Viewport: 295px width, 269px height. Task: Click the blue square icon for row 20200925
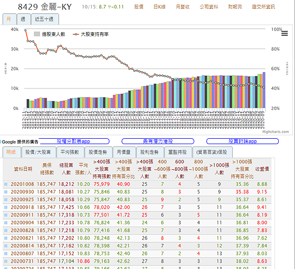click(x=6, y=200)
